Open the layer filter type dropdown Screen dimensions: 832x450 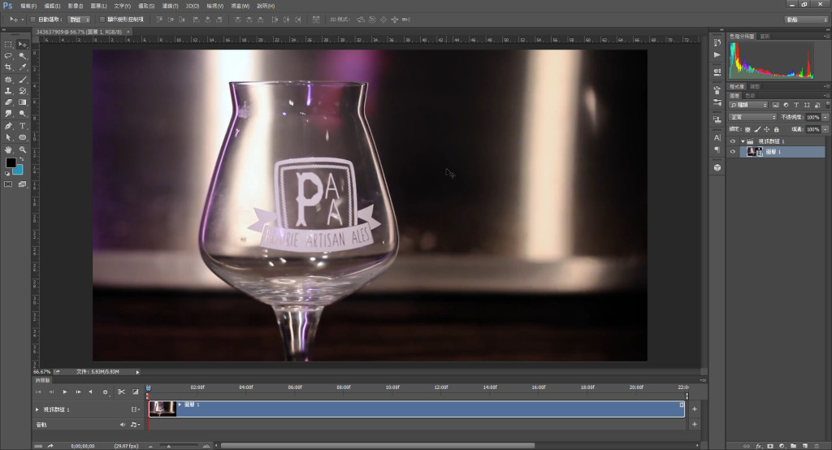tap(748, 105)
